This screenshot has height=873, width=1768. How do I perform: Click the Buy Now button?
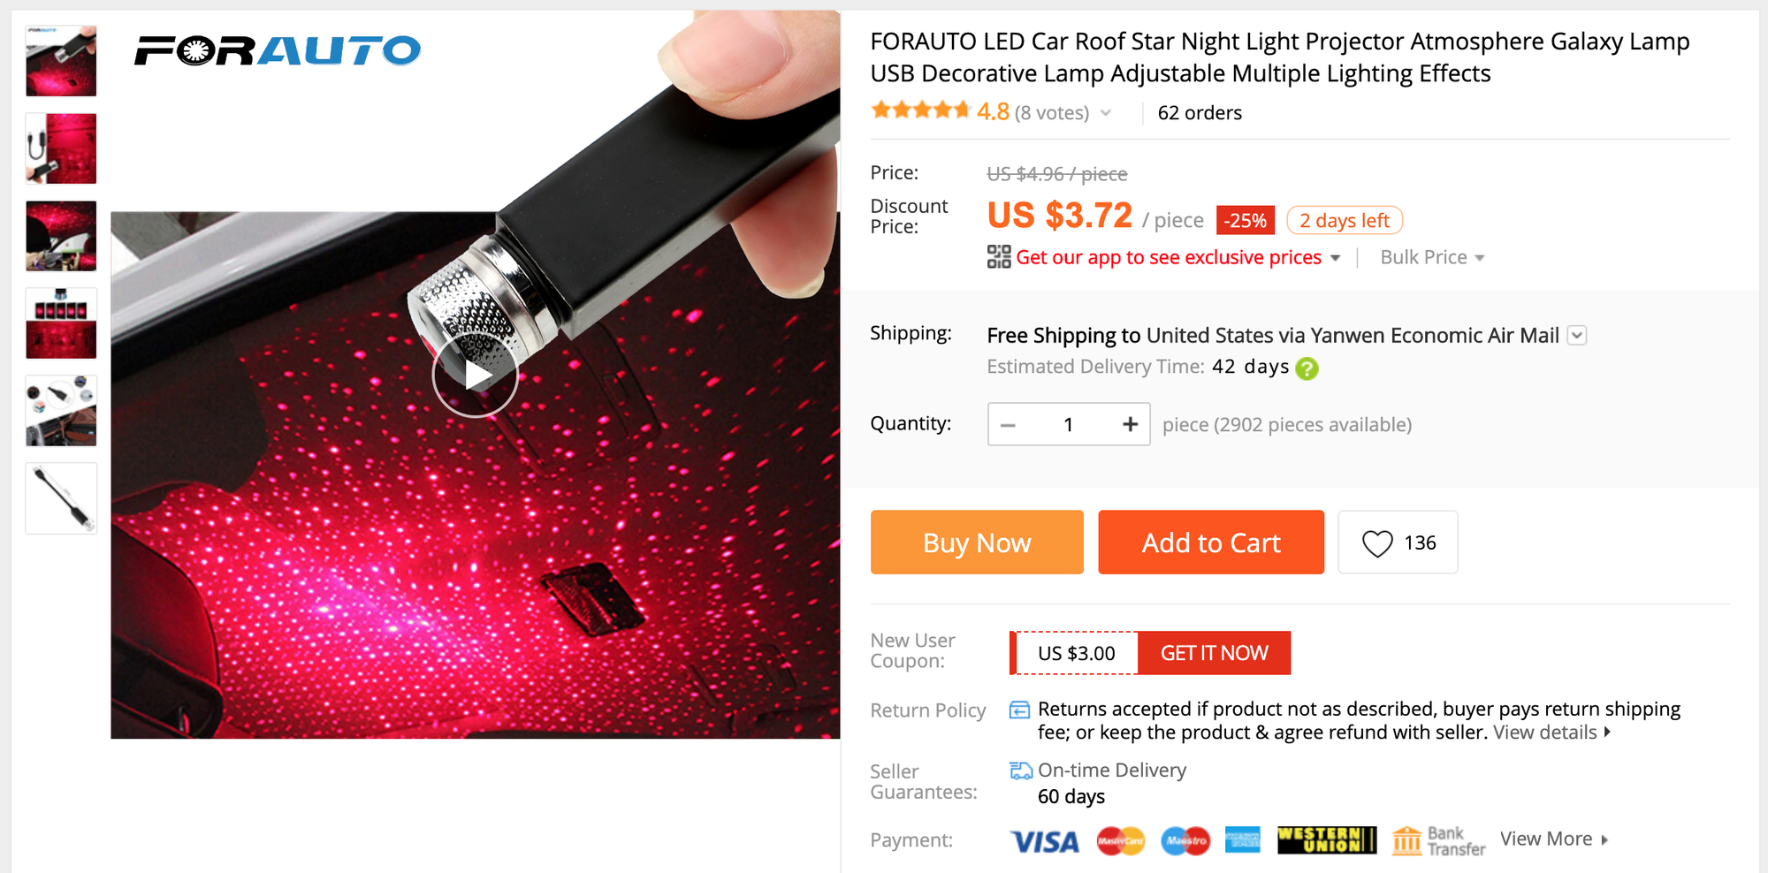coord(977,543)
